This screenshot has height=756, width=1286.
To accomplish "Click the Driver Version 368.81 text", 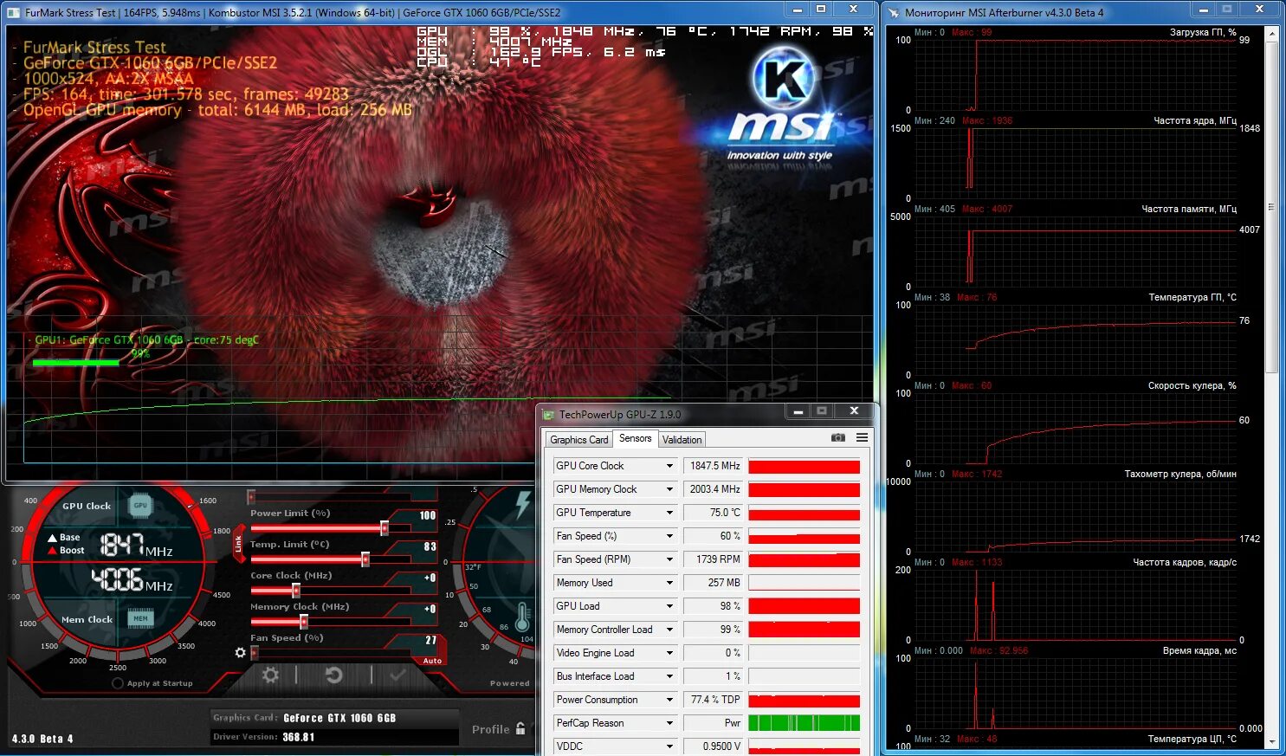I will (298, 737).
